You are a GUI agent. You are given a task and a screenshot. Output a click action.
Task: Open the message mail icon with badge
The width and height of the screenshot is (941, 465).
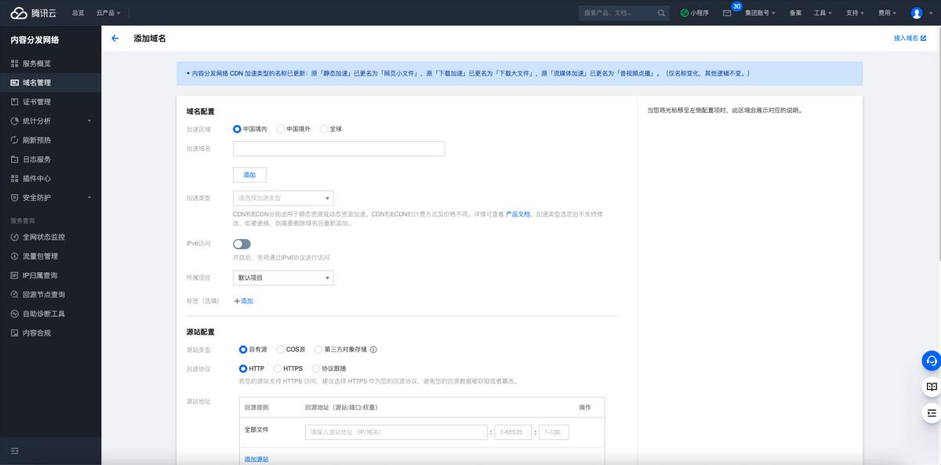click(727, 13)
